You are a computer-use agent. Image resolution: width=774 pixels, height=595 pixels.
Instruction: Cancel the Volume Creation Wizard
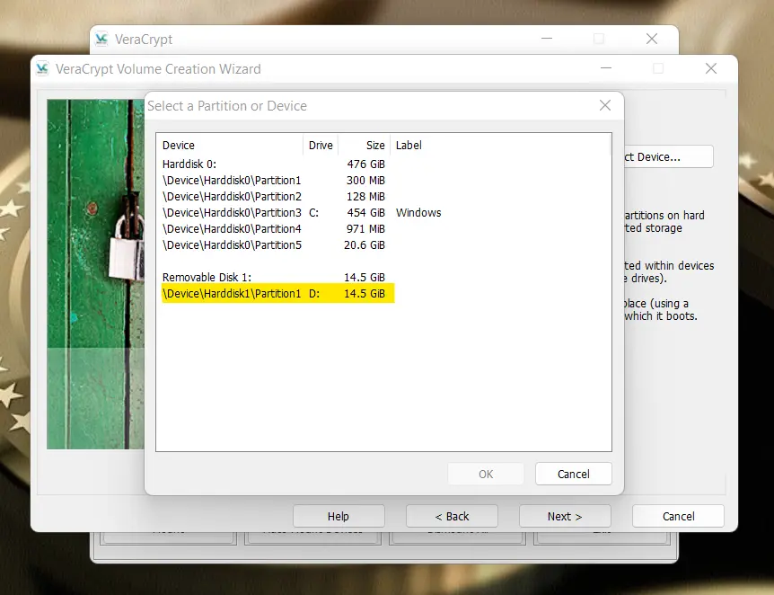(678, 517)
